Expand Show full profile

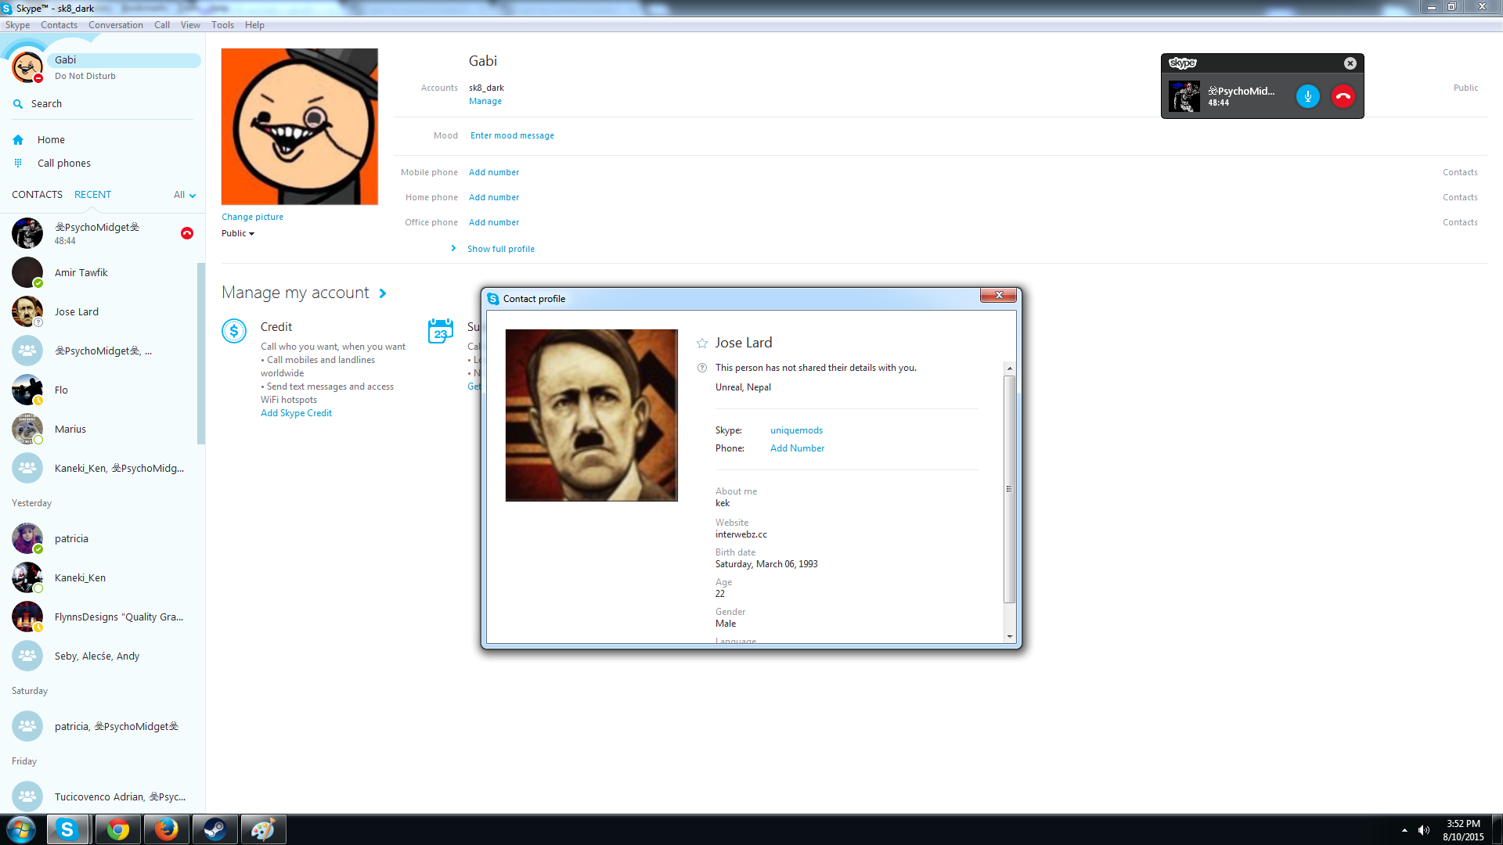click(x=501, y=249)
